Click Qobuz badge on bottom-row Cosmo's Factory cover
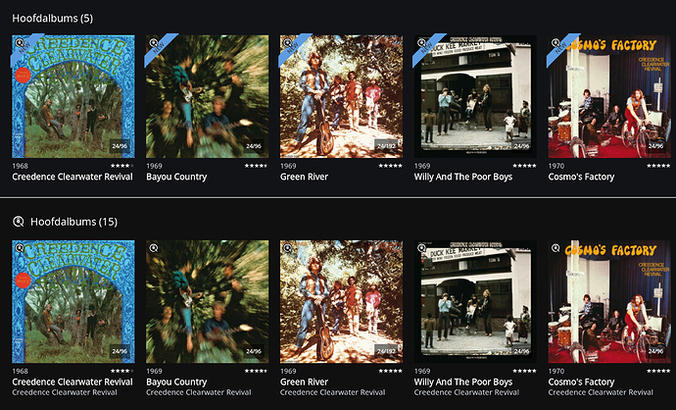Screen dimensions: 676x410 555,248
